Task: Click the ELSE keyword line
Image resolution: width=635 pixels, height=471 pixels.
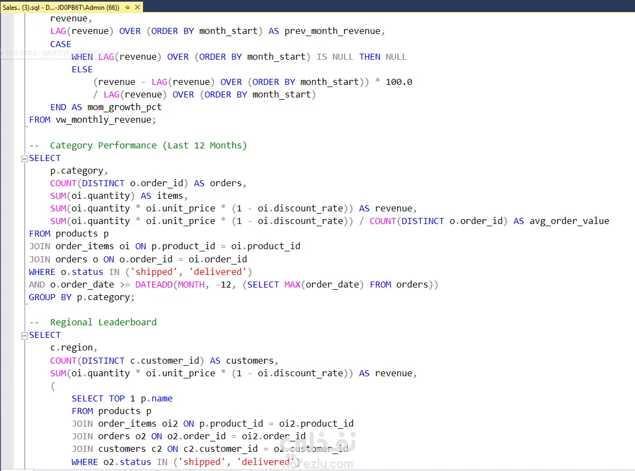Action: coord(82,69)
